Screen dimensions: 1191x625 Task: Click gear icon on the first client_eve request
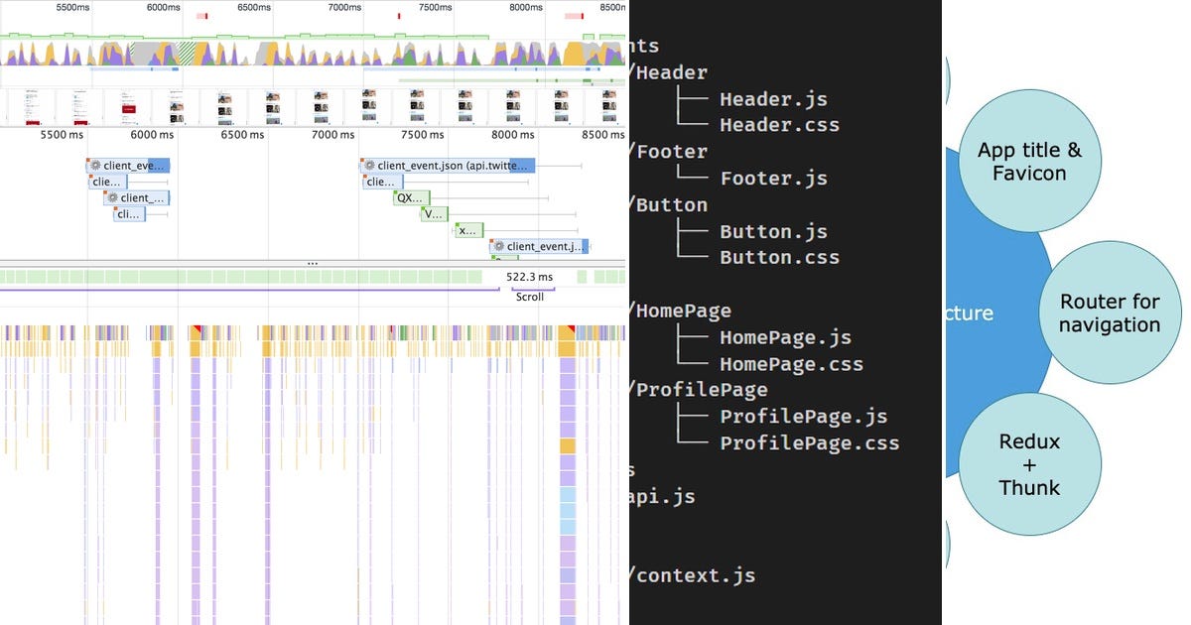coord(95,166)
